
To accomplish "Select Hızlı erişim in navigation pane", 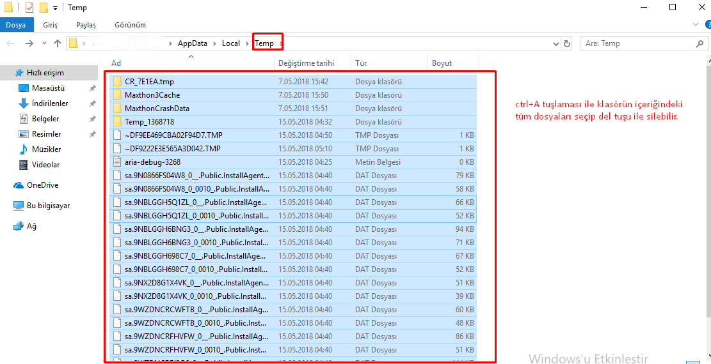I will [x=49, y=72].
